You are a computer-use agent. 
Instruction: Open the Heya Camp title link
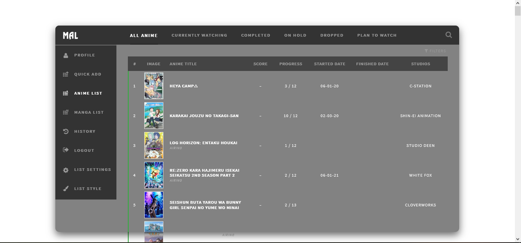[184, 86]
